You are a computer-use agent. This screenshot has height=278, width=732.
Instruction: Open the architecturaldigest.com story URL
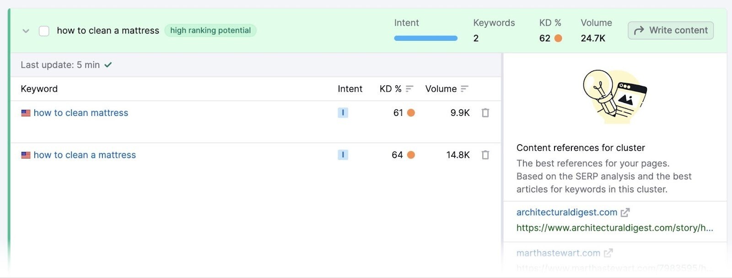[614, 228]
